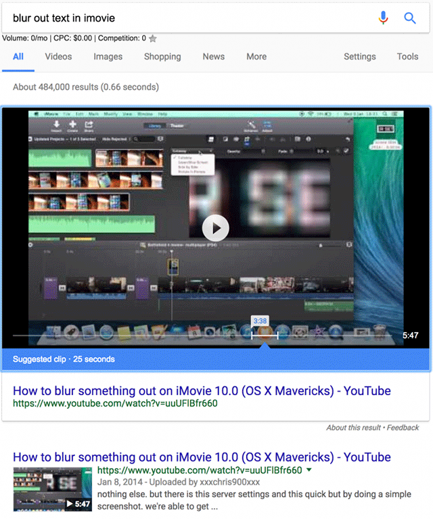The height and width of the screenshot is (519, 433).
Task: Show the search Tools options
Action: point(407,57)
